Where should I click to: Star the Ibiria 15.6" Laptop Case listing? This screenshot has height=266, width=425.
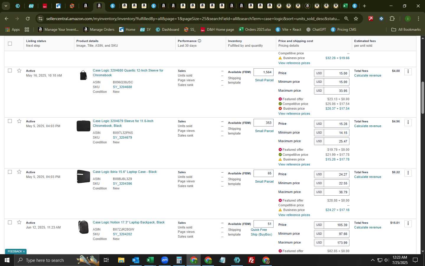(19, 172)
